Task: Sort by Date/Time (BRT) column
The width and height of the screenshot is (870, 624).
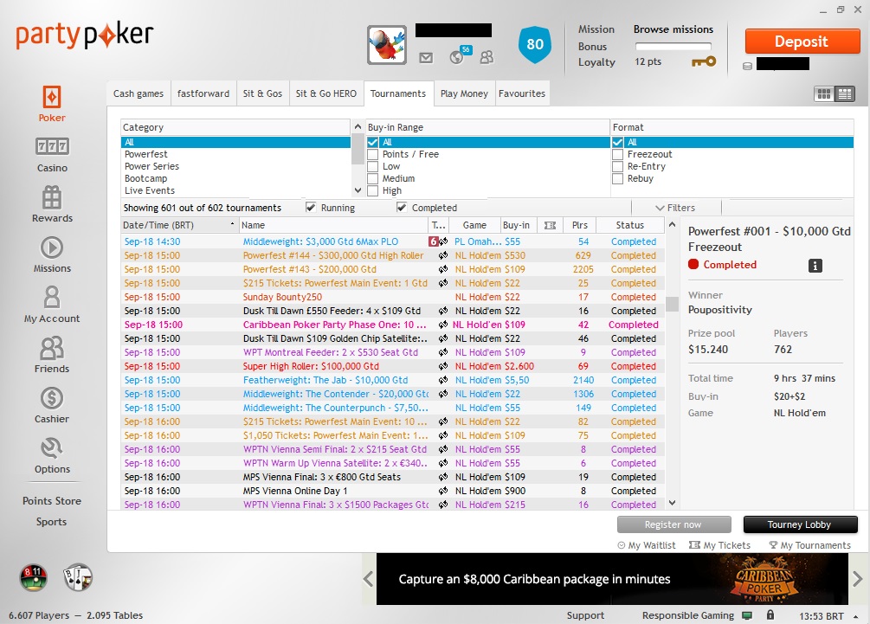Action: (180, 225)
